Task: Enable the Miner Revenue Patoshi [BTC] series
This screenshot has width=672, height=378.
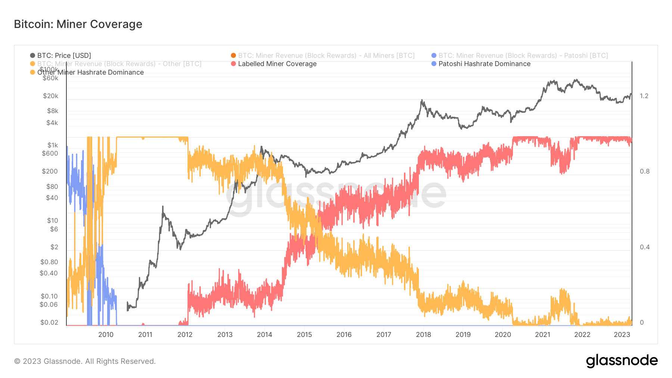Action: pyautogui.click(x=523, y=56)
